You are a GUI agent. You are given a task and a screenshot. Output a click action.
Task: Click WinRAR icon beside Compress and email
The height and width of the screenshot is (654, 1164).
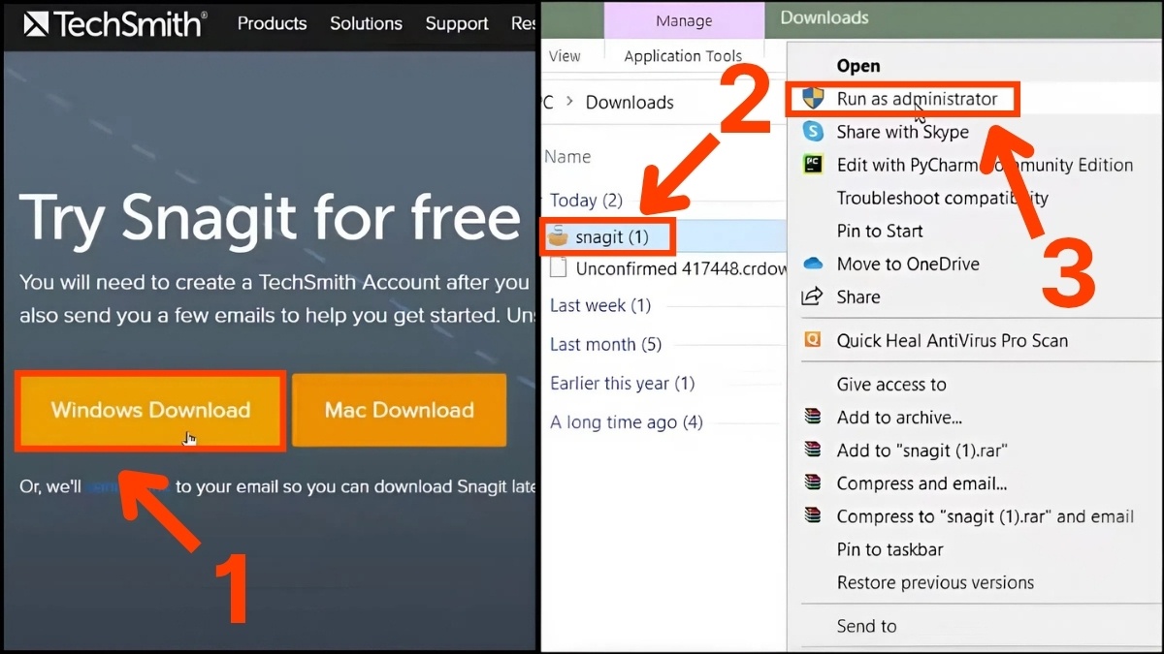pyautogui.click(x=813, y=483)
